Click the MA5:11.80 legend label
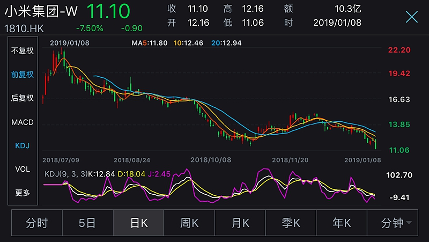The height and width of the screenshot is (242, 429). click(x=150, y=43)
